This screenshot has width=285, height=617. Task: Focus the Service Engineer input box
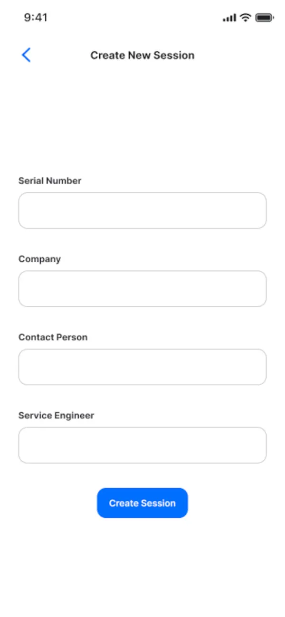(142, 445)
